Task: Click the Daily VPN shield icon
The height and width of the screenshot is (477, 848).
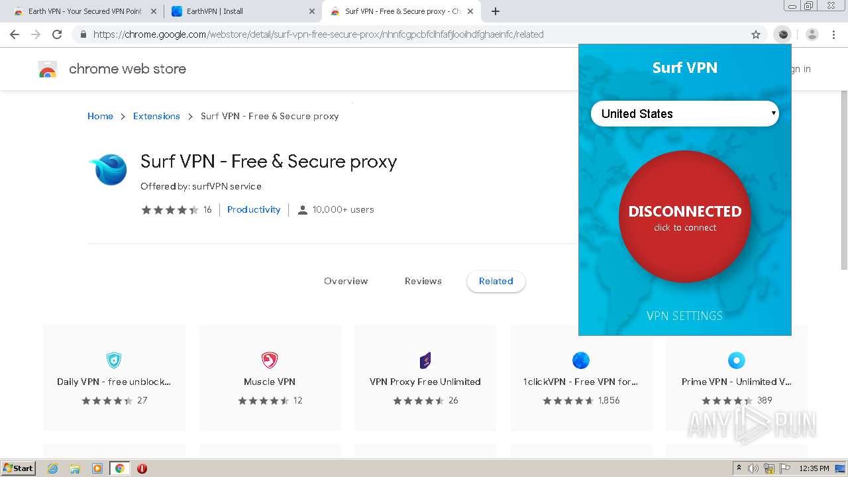Action: [114, 360]
